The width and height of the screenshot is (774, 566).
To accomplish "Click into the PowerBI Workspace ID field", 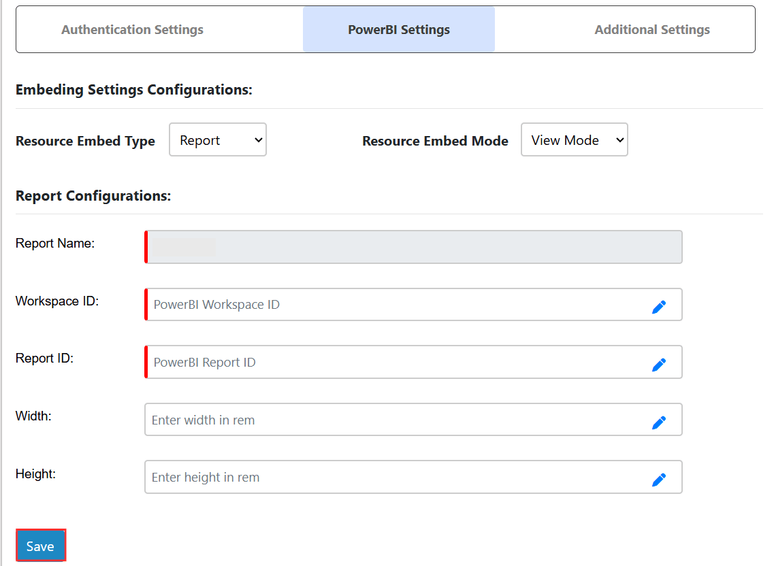I will [414, 305].
